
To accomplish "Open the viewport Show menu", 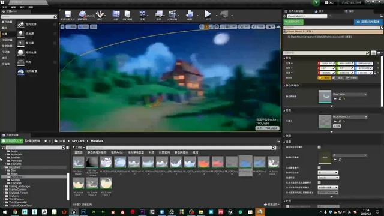I will point(94,26).
